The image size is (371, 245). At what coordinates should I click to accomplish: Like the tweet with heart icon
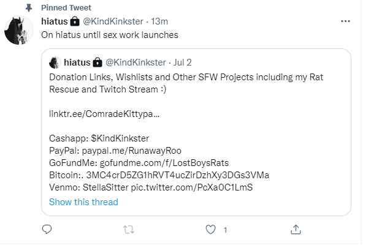tap(210, 230)
